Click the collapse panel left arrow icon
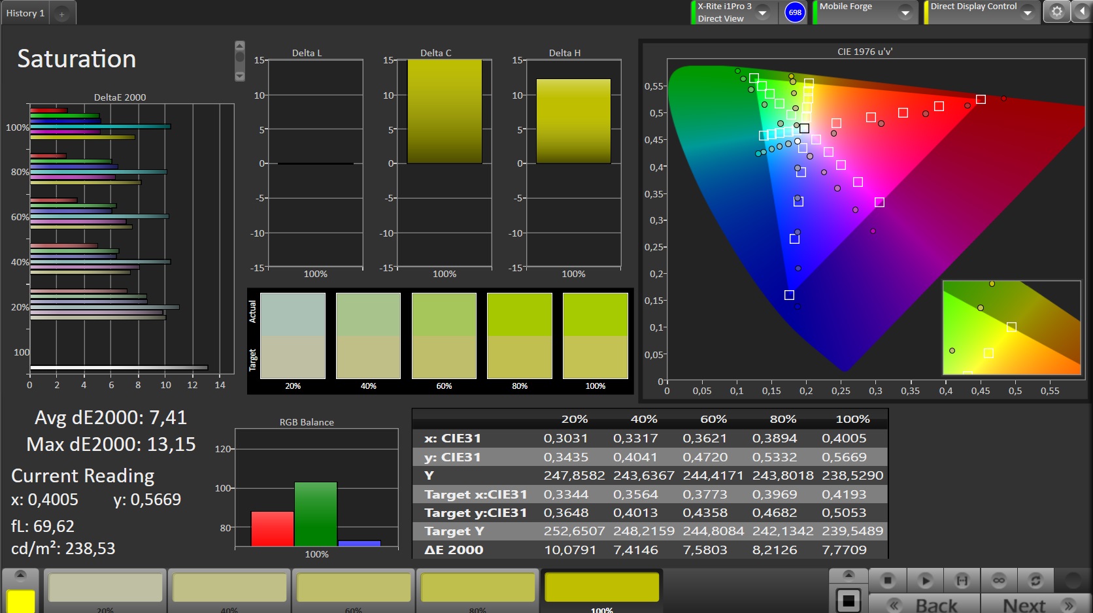 (x=1081, y=12)
